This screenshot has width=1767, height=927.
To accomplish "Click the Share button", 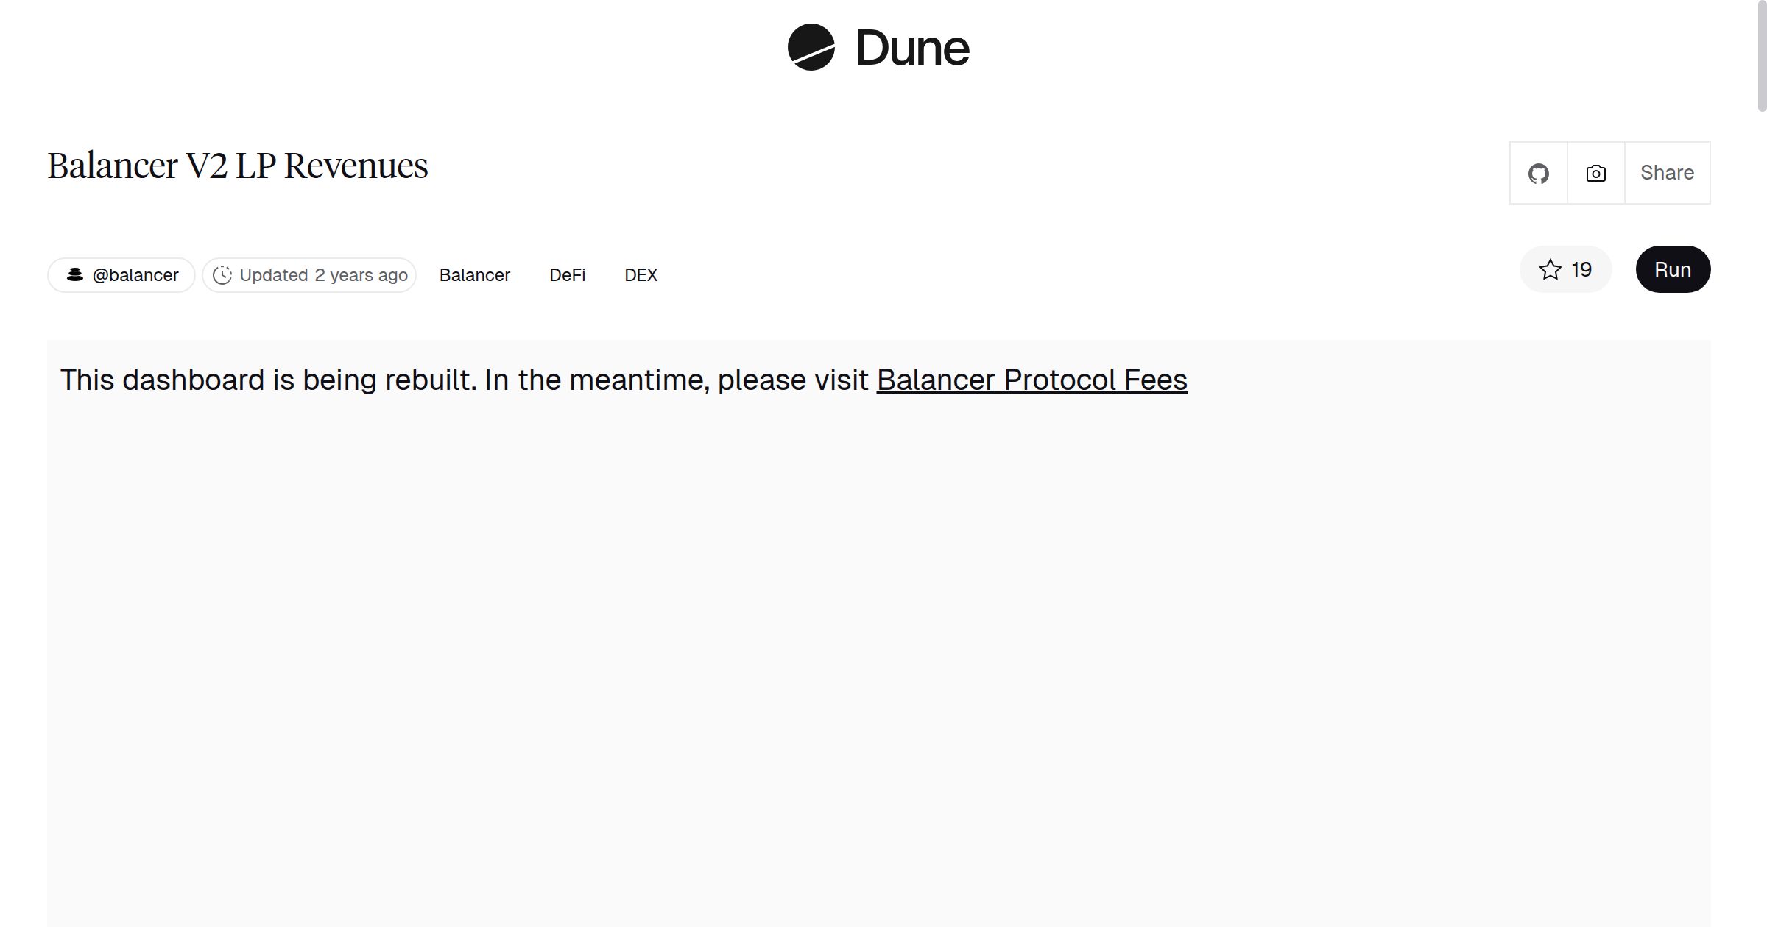I will (1667, 173).
